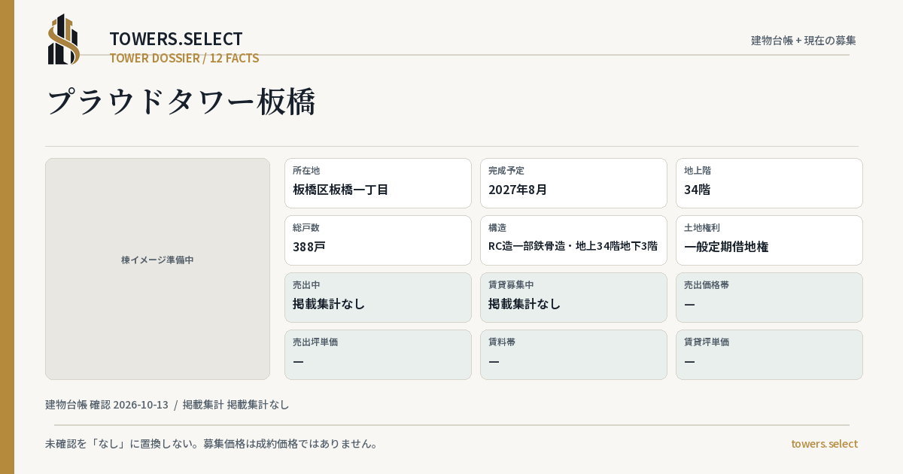Select the 売出坪単価 card
The width and height of the screenshot is (903, 474).
point(378,354)
